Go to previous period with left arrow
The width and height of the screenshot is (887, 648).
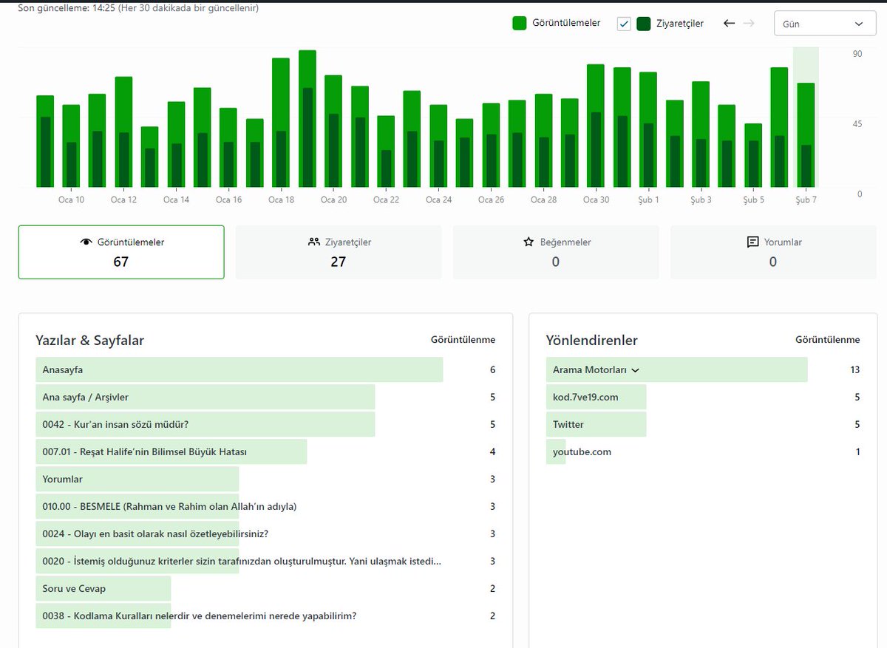coord(729,24)
